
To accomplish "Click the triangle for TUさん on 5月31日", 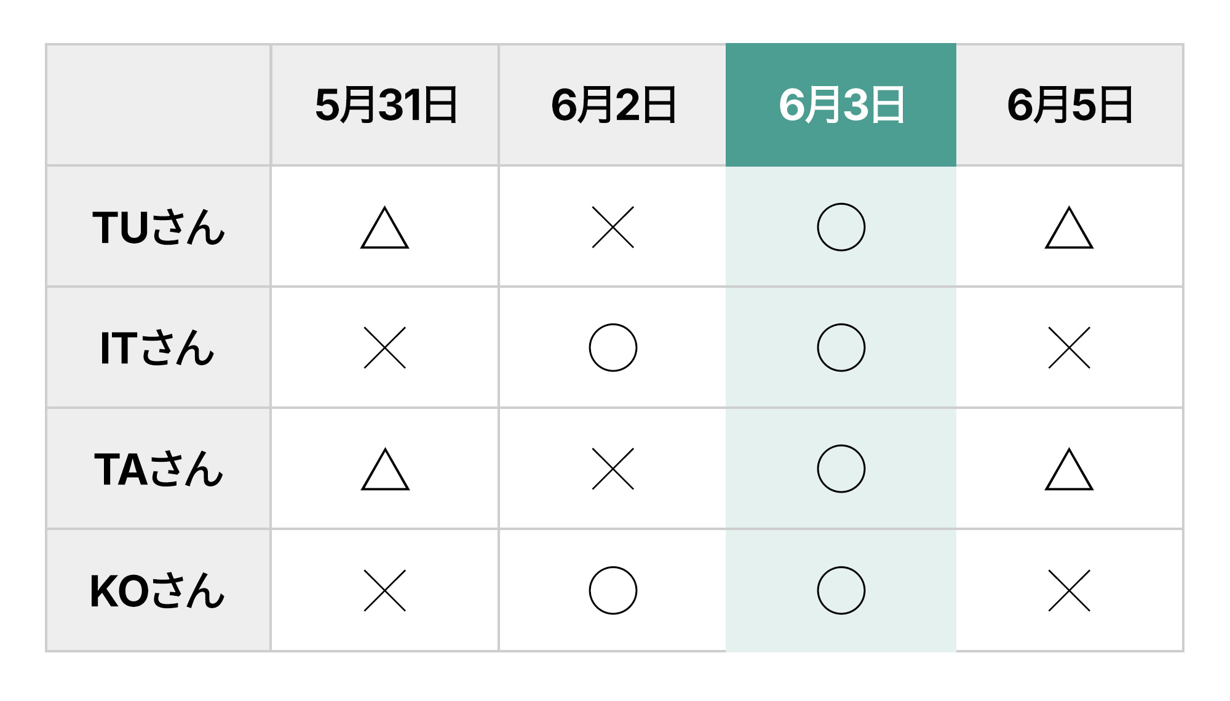I will point(385,229).
